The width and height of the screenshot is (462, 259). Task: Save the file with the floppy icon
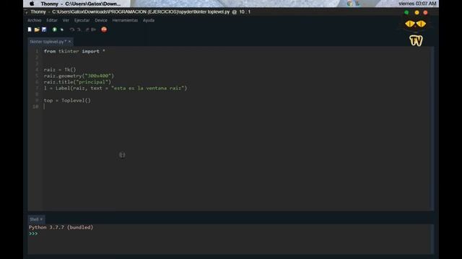click(x=44, y=29)
